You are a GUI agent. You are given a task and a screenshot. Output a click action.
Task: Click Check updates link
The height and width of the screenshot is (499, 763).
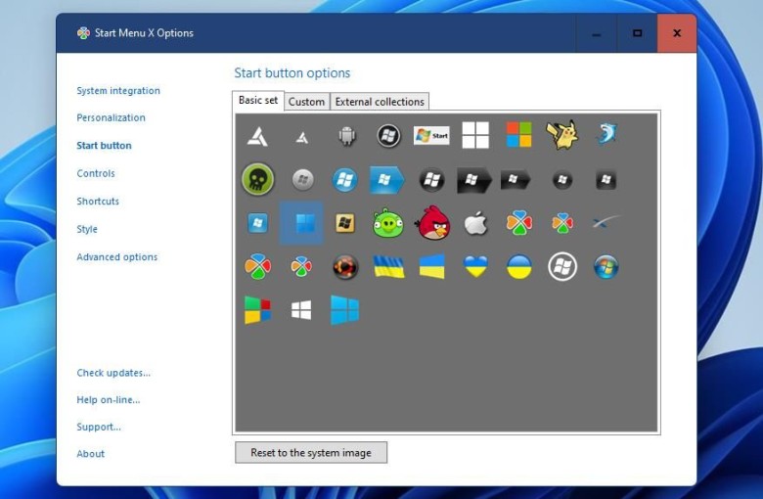[113, 373]
